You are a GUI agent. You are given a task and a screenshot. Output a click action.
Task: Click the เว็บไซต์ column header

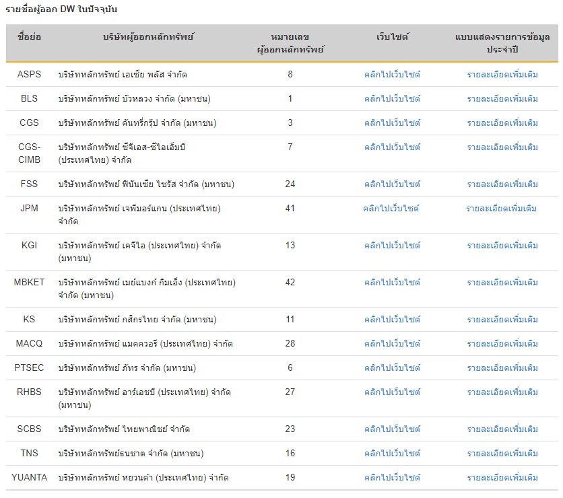pyautogui.click(x=392, y=36)
